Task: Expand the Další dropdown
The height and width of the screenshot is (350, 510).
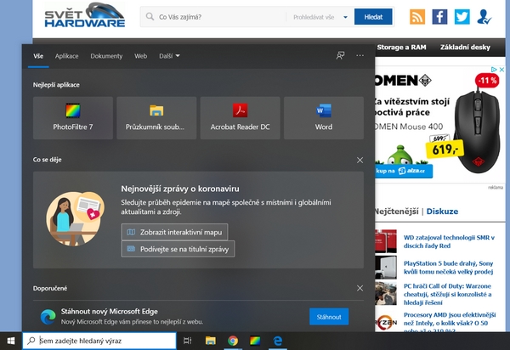Action: point(169,56)
